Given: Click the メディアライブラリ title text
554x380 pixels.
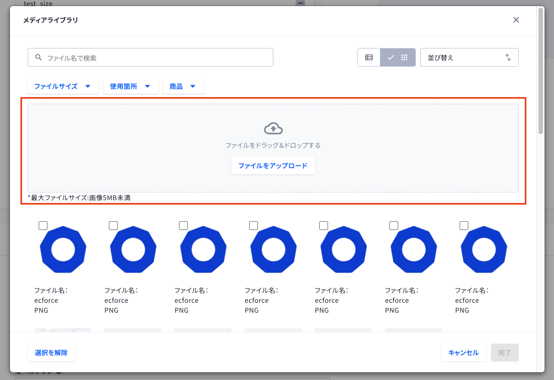Looking at the screenshot, I should click(x=50, y=20).
